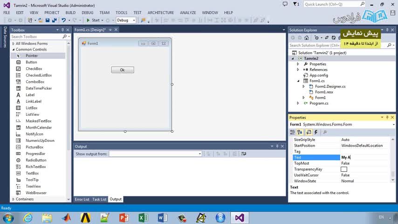Viewport: 398px width, 224px height.
Task: Toggle auto-hide pin on Properties panel
Action: tap(387, 117)
